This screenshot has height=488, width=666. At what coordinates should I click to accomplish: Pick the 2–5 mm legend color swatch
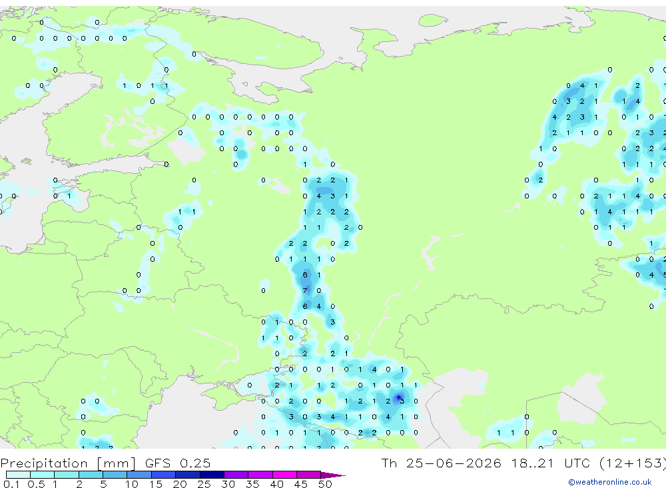point(91,475)
